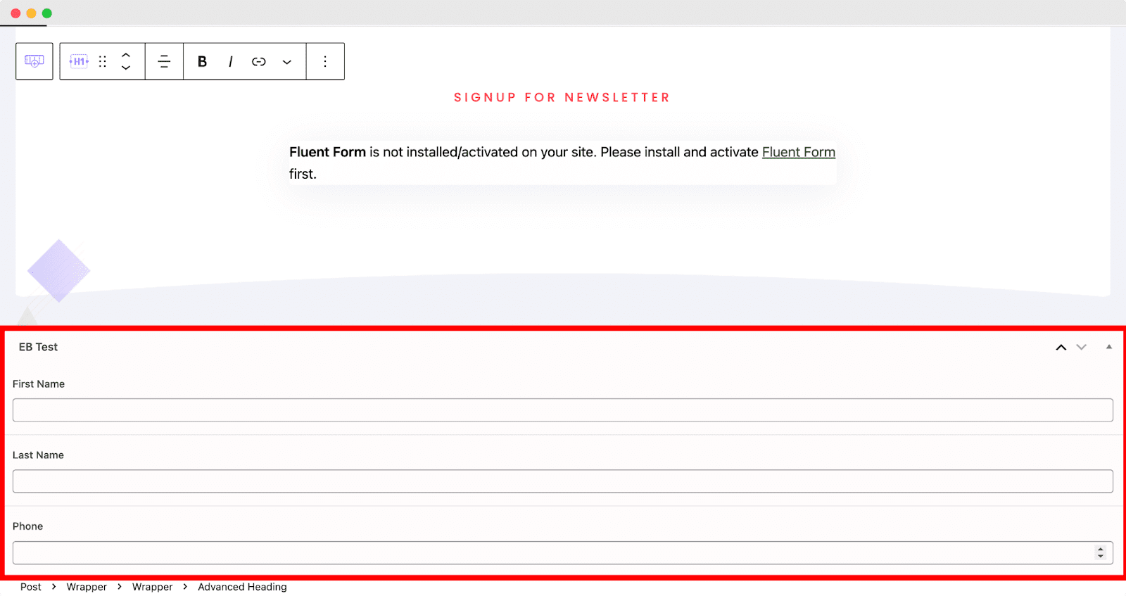Insert a link with the link icon
The height and width of the screenshot is (596, 1126).
[259, 61]
